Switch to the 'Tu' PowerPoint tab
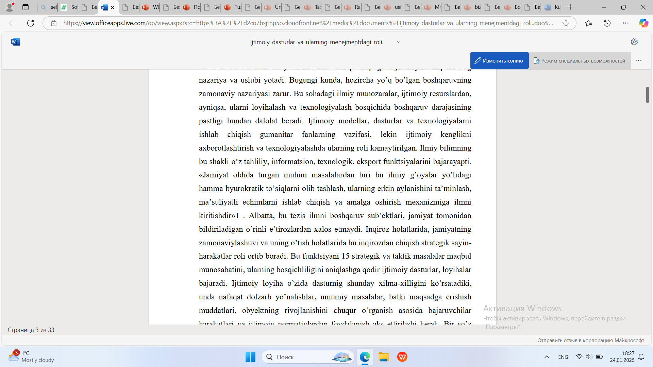 [232, 7]
